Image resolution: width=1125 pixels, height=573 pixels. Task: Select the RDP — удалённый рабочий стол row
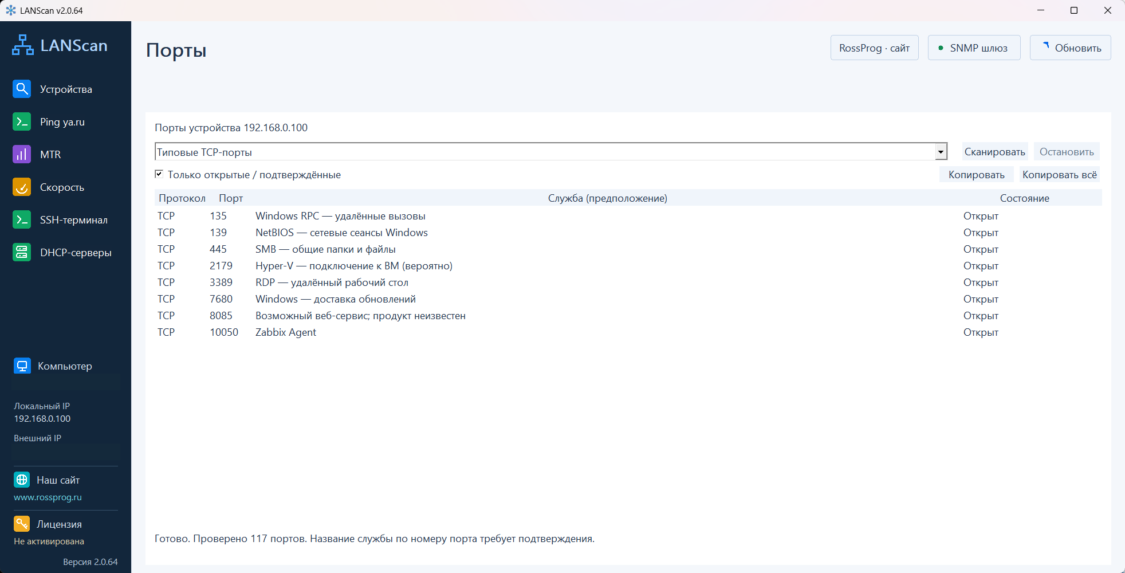628,282
